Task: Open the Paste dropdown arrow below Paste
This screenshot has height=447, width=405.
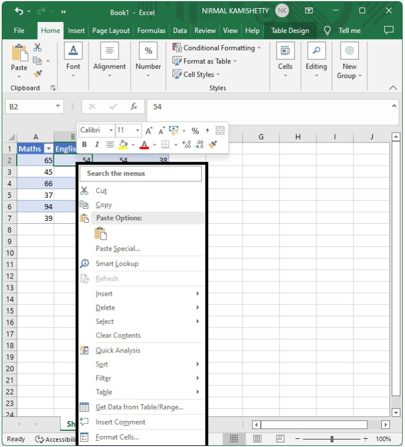Action: click(19, 77)
